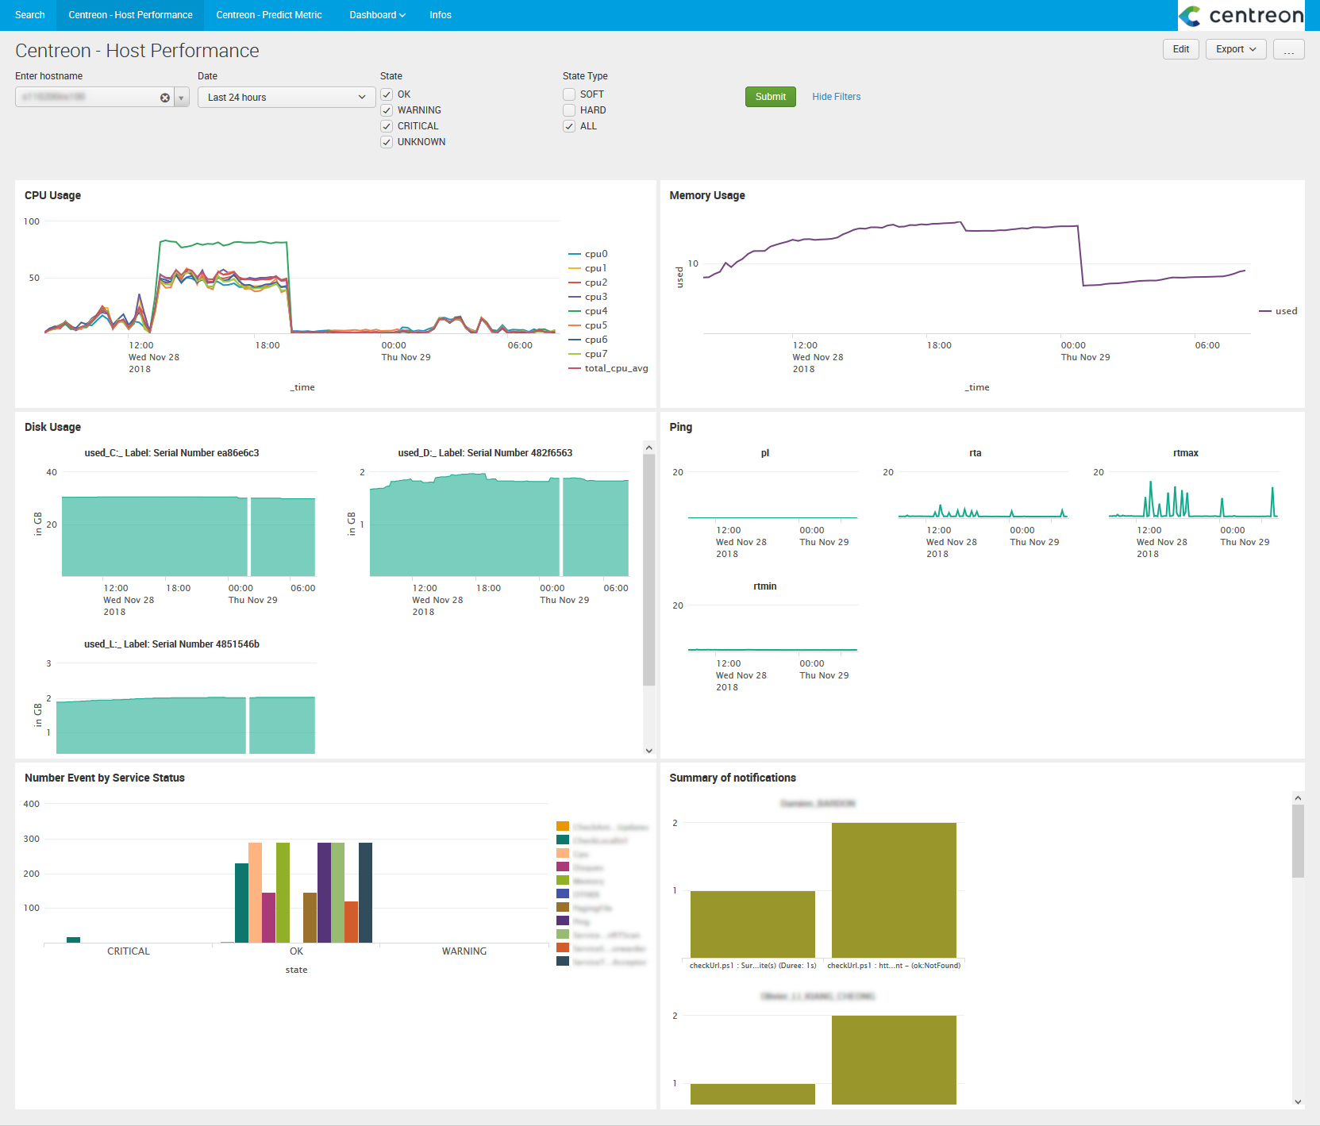Click the Edit button
1320x1126 pixels.
(1181, 49)
